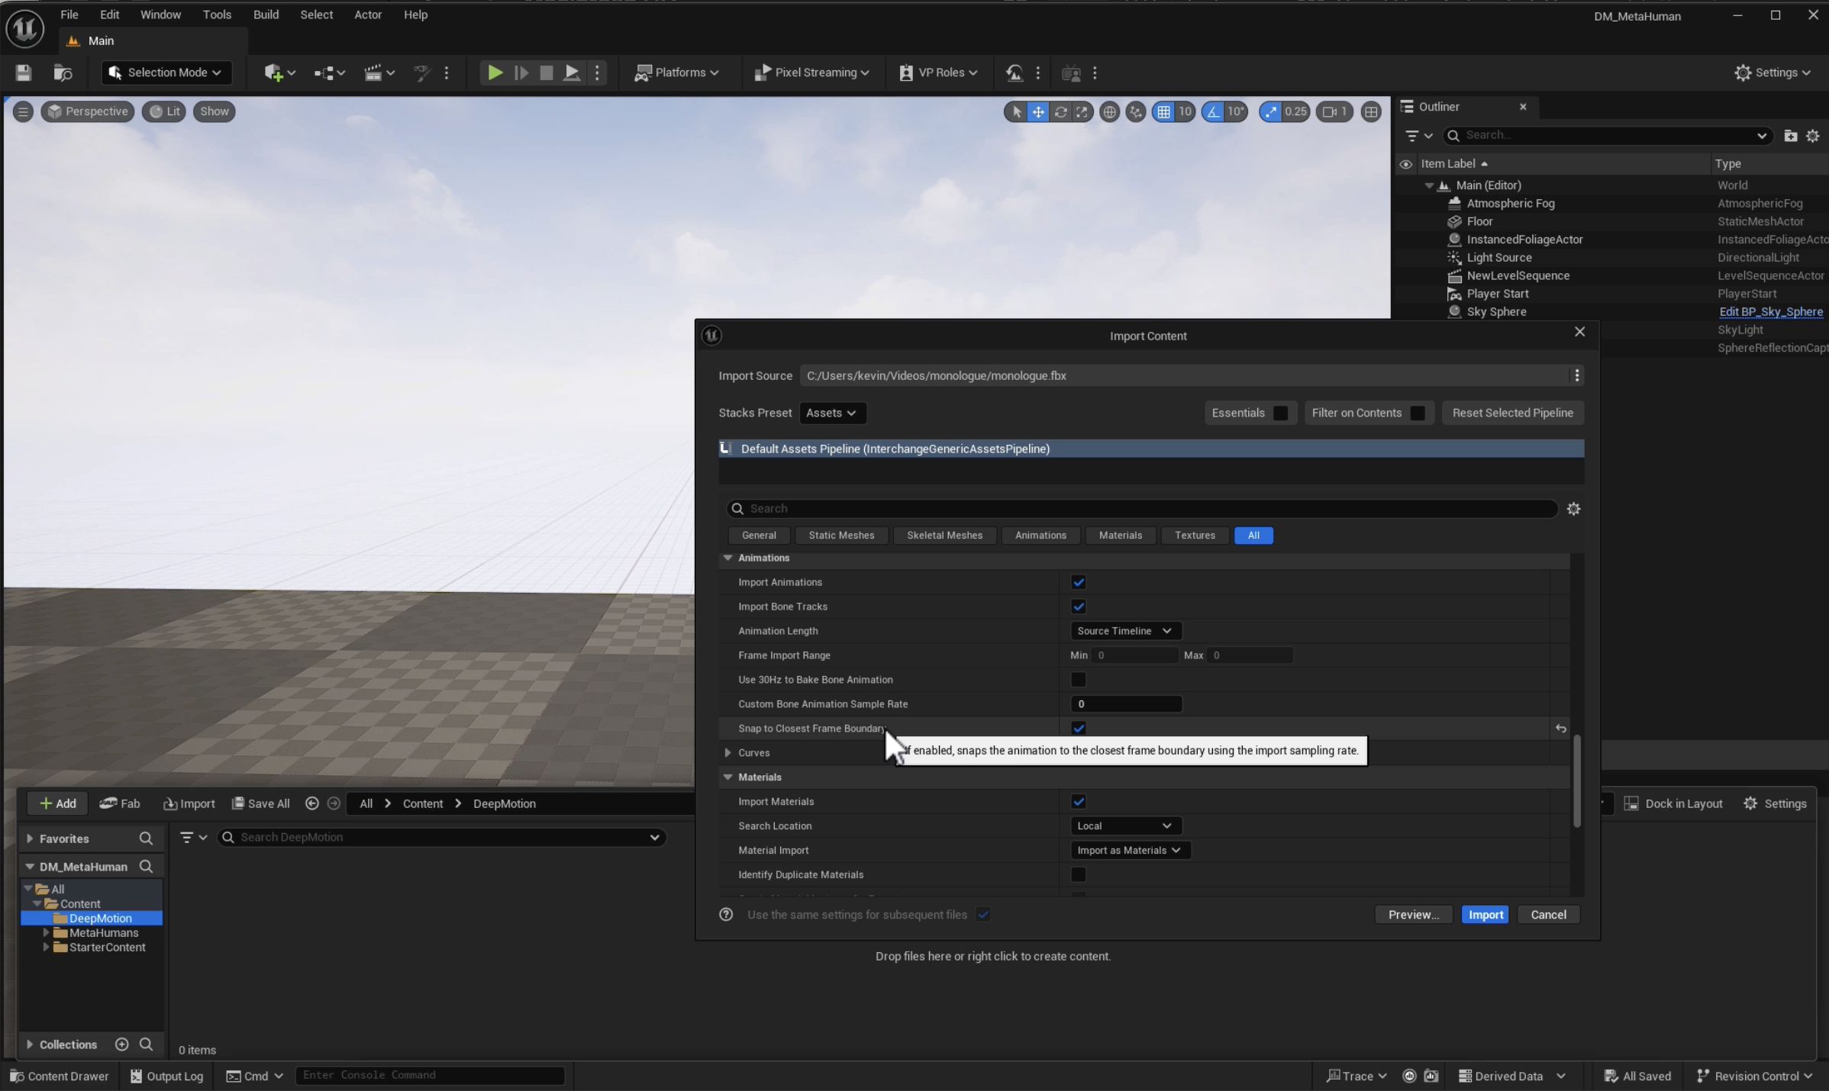Viewport: 1829px width, 1091px height.
Task: Open the pipeline settings gear beside Search
Action: [1573, 509]
